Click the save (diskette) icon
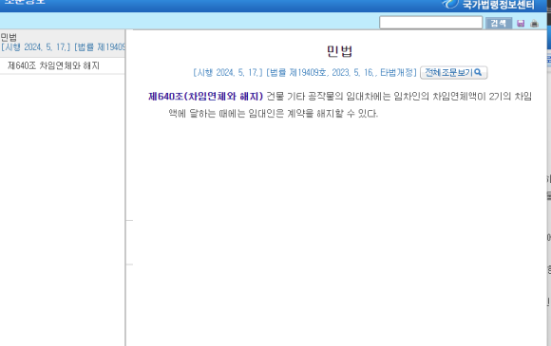Viewport: 551px width, 346px height. point(521,23)
